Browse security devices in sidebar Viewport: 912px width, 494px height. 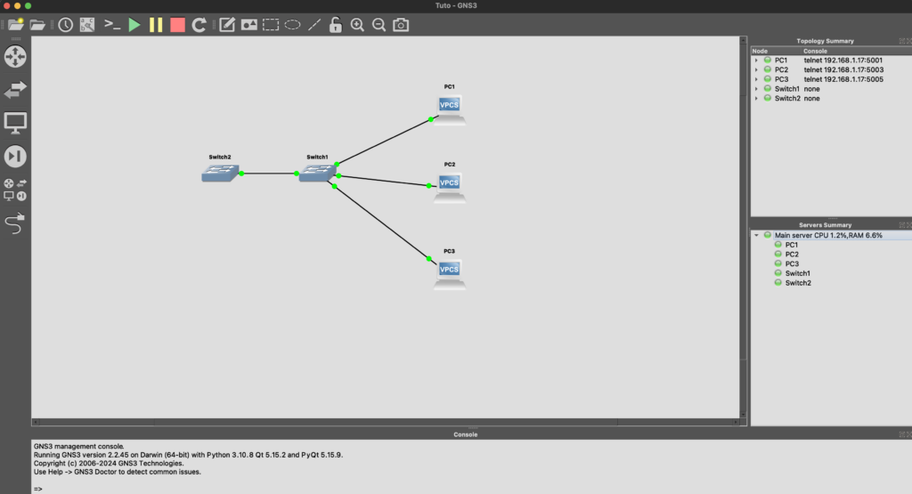tap(15, 157)
